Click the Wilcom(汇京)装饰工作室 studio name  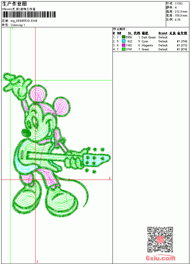pyautogui.click(x=18, y=9)
